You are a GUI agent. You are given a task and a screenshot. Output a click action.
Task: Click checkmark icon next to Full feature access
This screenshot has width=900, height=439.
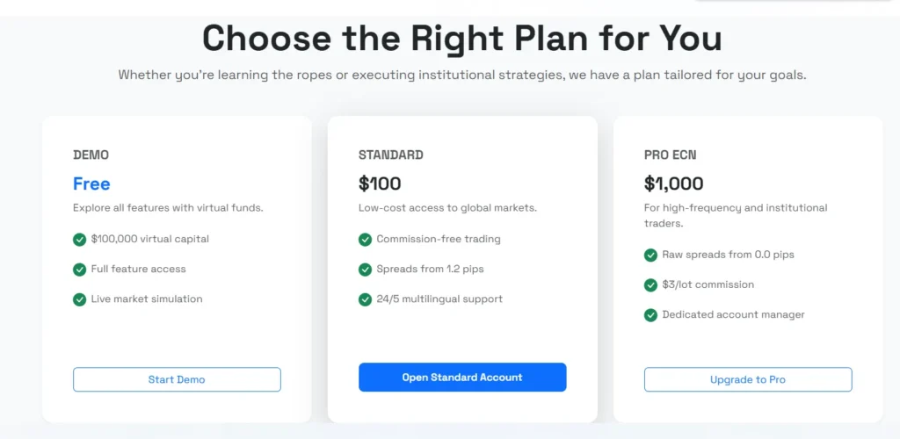click(80, 269)
